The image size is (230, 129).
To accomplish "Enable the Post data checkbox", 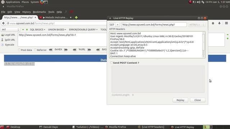I will tap(19, 50).
